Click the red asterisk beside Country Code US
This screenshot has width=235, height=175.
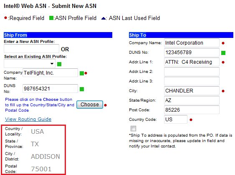click(191, 120)
